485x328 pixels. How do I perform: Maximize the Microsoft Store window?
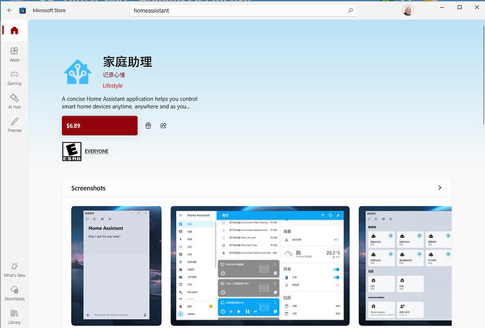tap(460, 8)
